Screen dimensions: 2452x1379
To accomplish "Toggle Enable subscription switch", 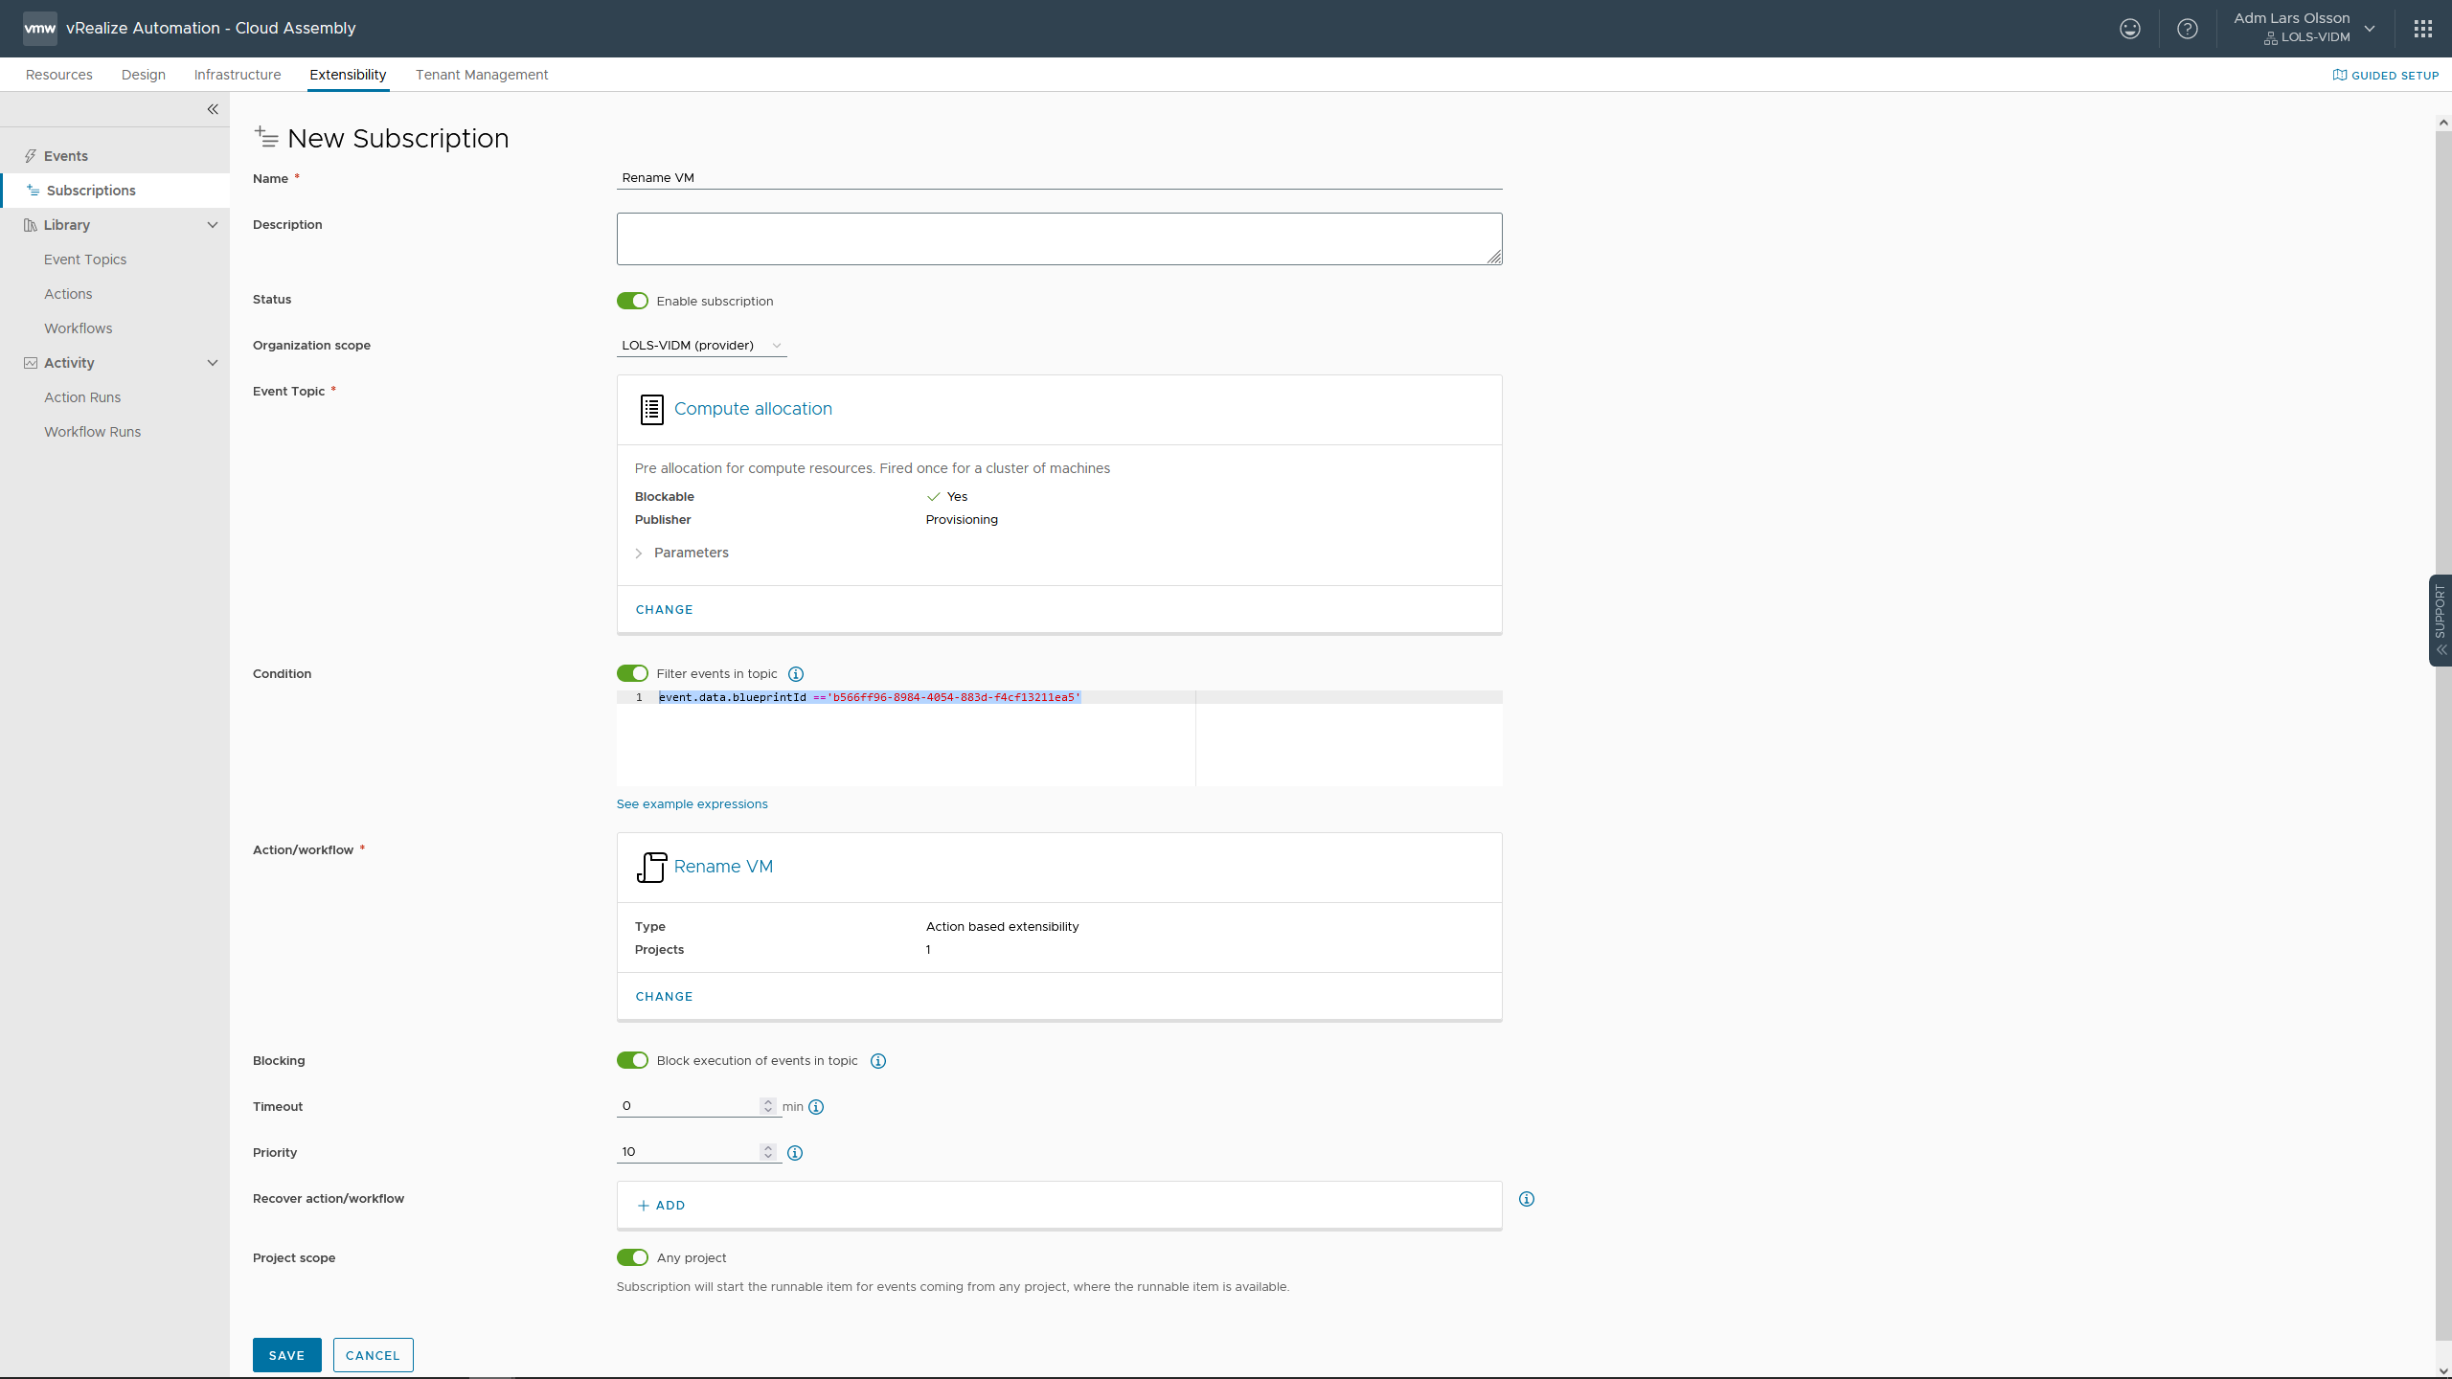I will 632,301.
